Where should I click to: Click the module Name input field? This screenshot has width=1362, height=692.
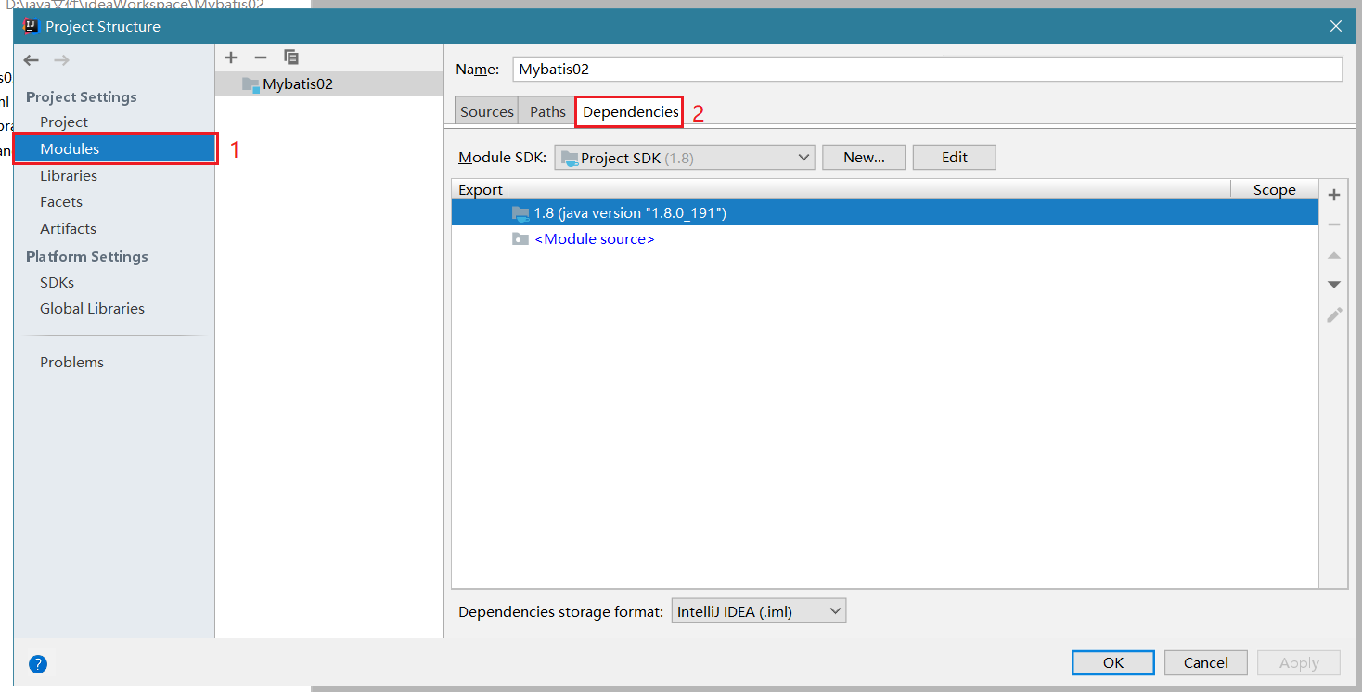tap(928, 69)
